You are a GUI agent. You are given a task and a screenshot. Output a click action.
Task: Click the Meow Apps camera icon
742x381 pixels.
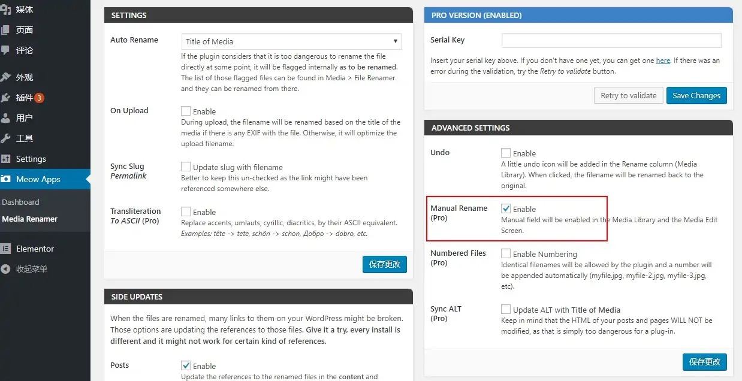point(5,179)
